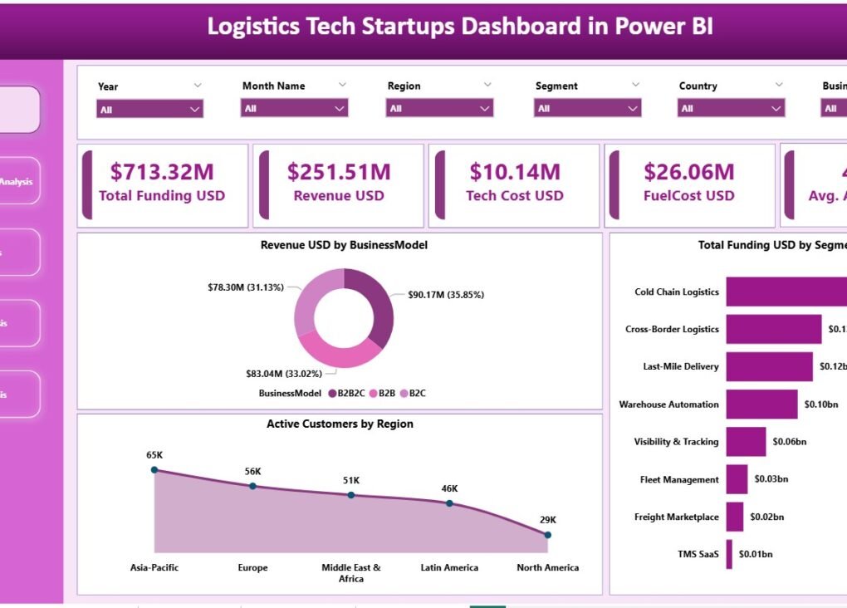The height and width of the screenshot is (608, 847).
Task: Click the B2C color dot in the donut legend
Action: pyautogui.click(x=404, y=395)
